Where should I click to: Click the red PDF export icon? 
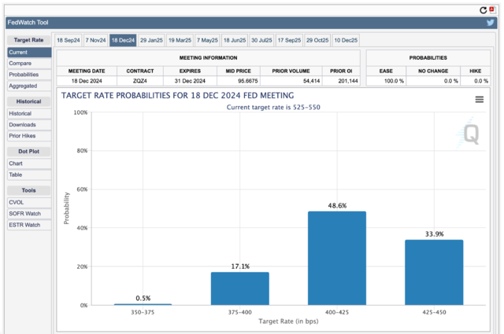(493, 10)
